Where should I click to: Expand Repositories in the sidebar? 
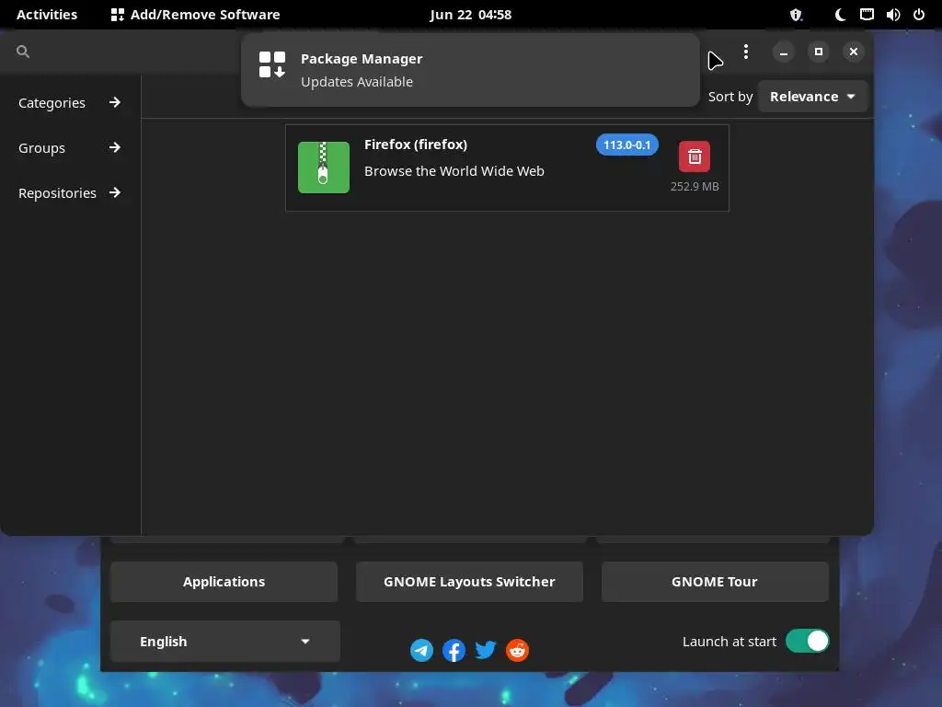click(x=70, y=193)
